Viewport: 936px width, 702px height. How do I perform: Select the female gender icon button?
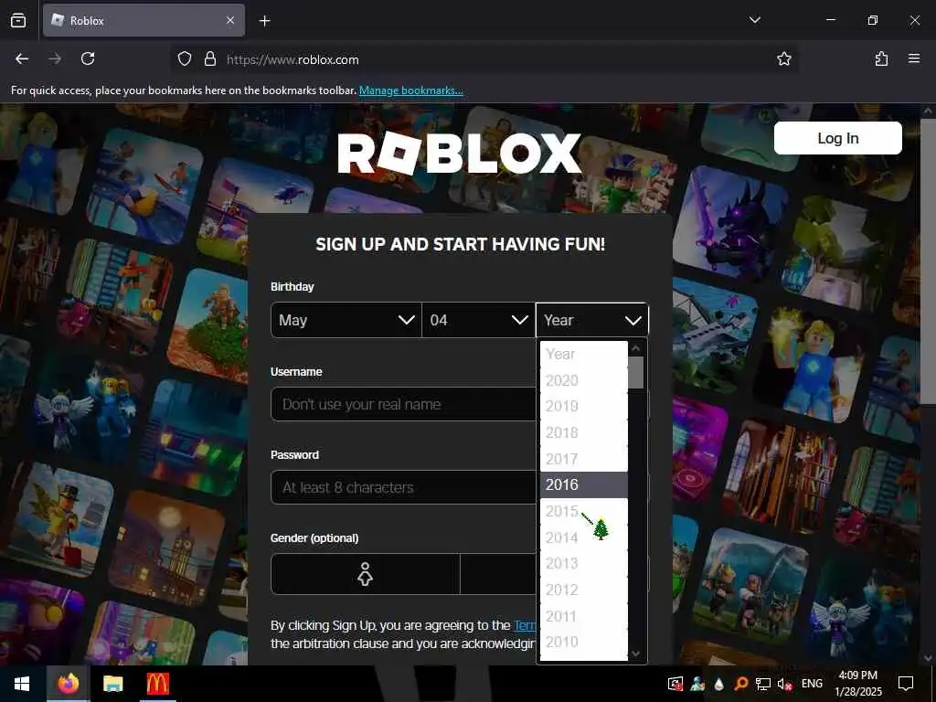366,574
